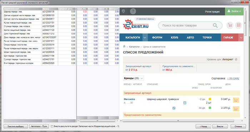Image resolution: width=250 pixels, height=132 pixels.
Task: Open the orders list icon next to the cart
Action: point(239,25)
